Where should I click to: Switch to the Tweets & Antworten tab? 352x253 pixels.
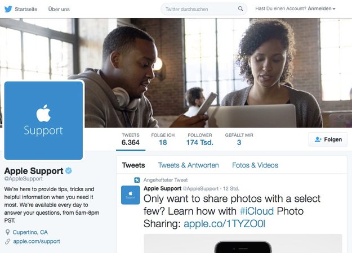coord(188,165)
